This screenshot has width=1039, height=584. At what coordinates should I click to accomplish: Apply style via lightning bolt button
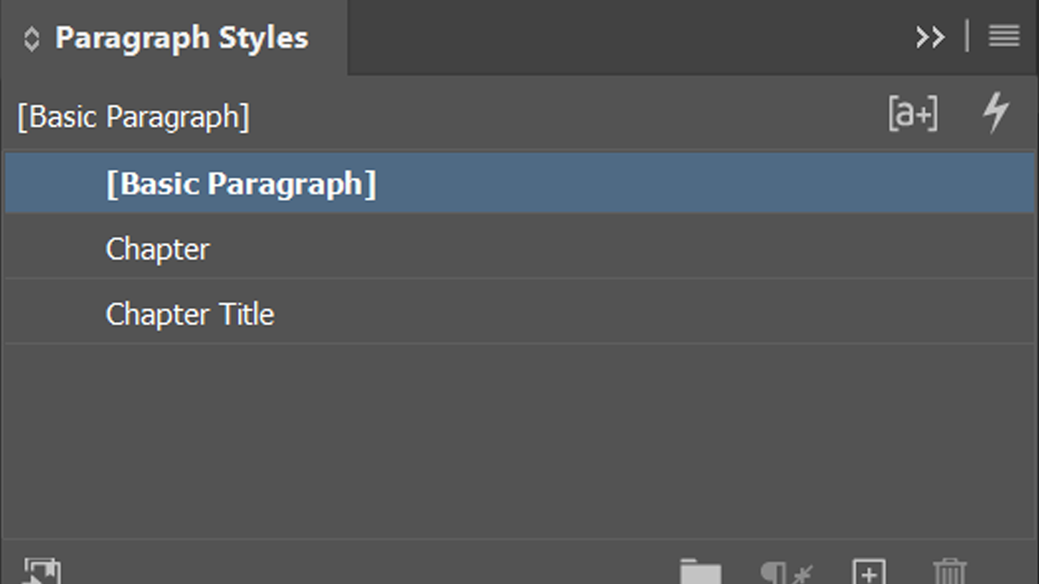point(997,112)
